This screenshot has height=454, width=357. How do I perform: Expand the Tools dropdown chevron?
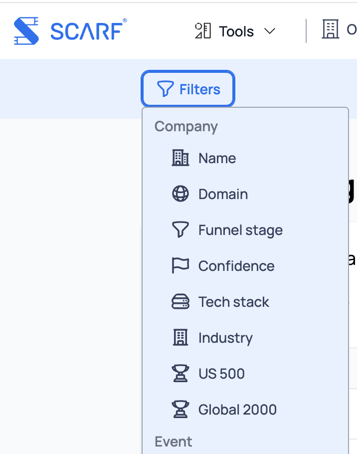pyautogui.click(x=269, y=31)
